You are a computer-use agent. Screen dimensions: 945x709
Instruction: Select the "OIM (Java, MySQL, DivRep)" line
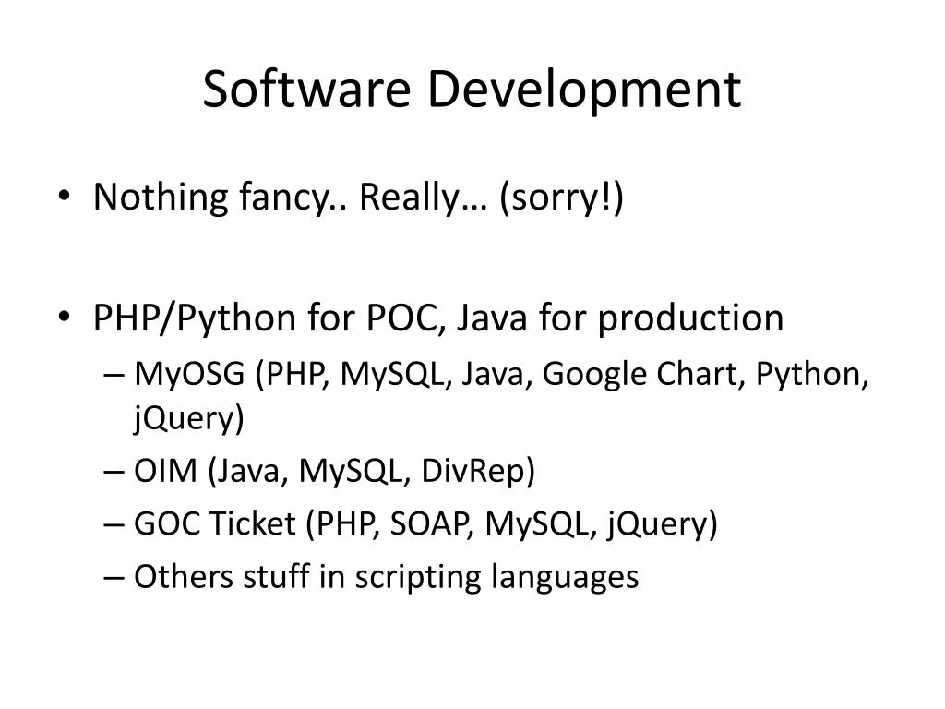(x=334, y=471)
